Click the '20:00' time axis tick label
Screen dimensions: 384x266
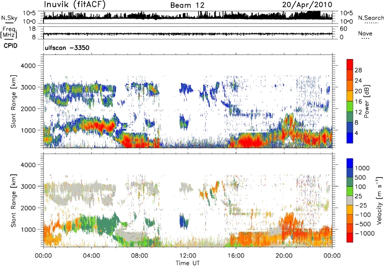[x=284, y=255]
